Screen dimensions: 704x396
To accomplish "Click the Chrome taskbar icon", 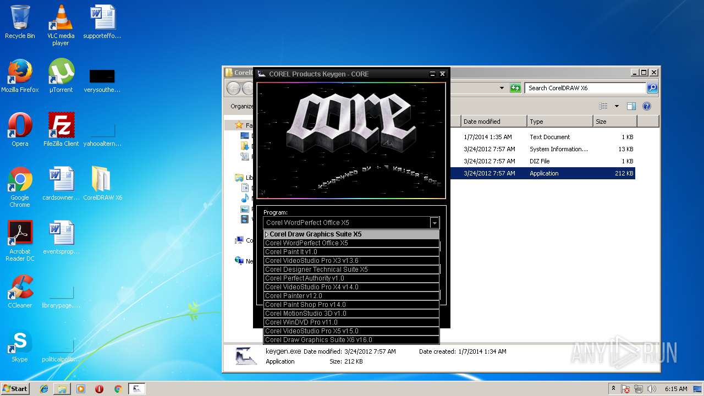I will [118, 389].
